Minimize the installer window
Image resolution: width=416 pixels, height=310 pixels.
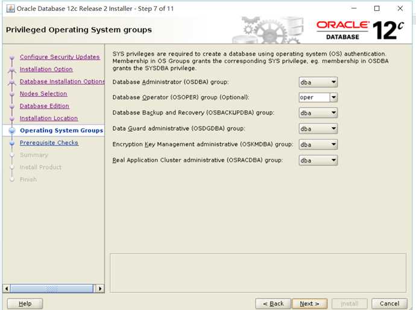pos(354,8)
